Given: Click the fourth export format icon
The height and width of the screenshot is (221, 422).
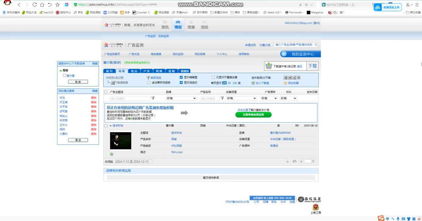Looking at the screenshot, I should pos(299,78).
